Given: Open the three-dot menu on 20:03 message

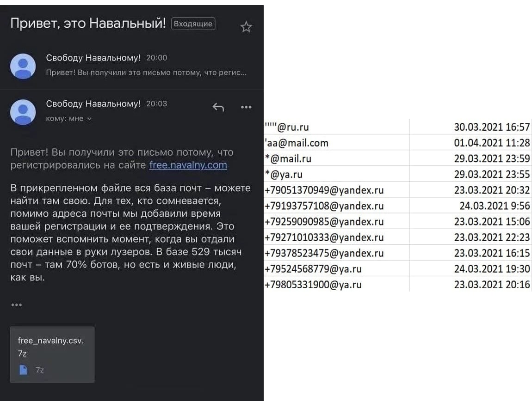Looking at the screenshot, I should (246, 107).
